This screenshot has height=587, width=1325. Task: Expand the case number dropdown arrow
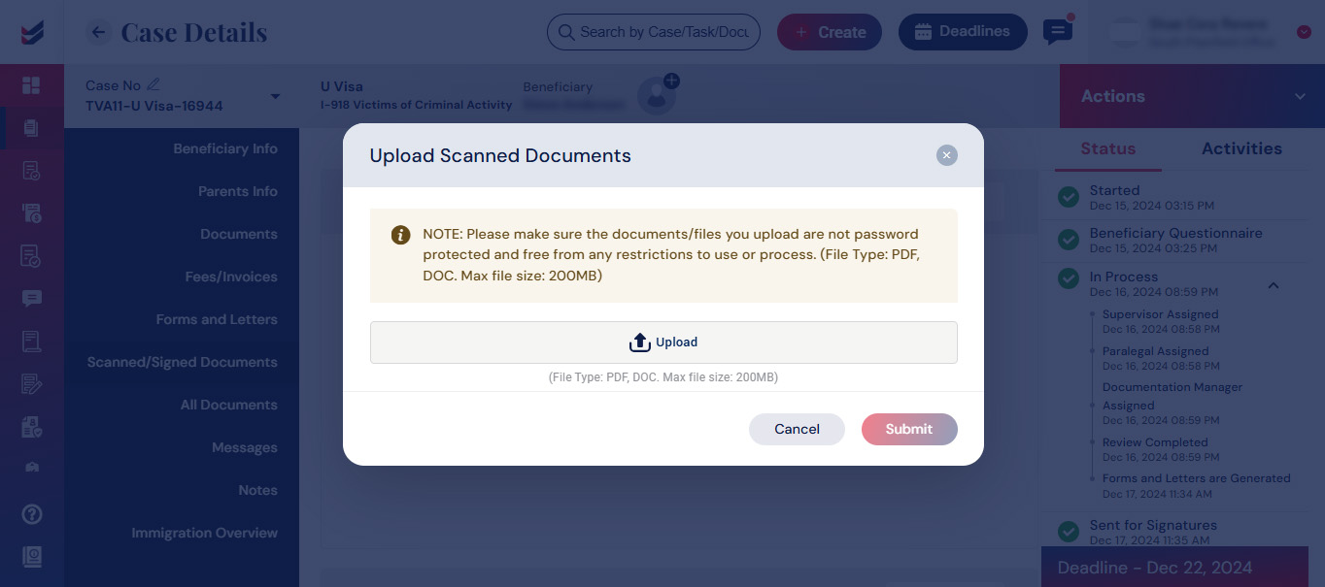coord(275,96)
